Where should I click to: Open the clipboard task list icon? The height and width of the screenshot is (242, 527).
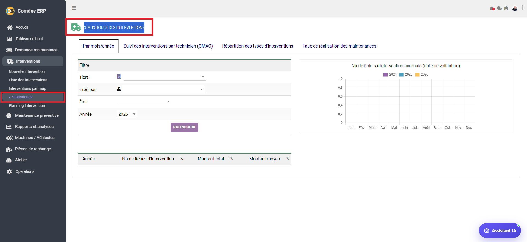coord(506,9)
